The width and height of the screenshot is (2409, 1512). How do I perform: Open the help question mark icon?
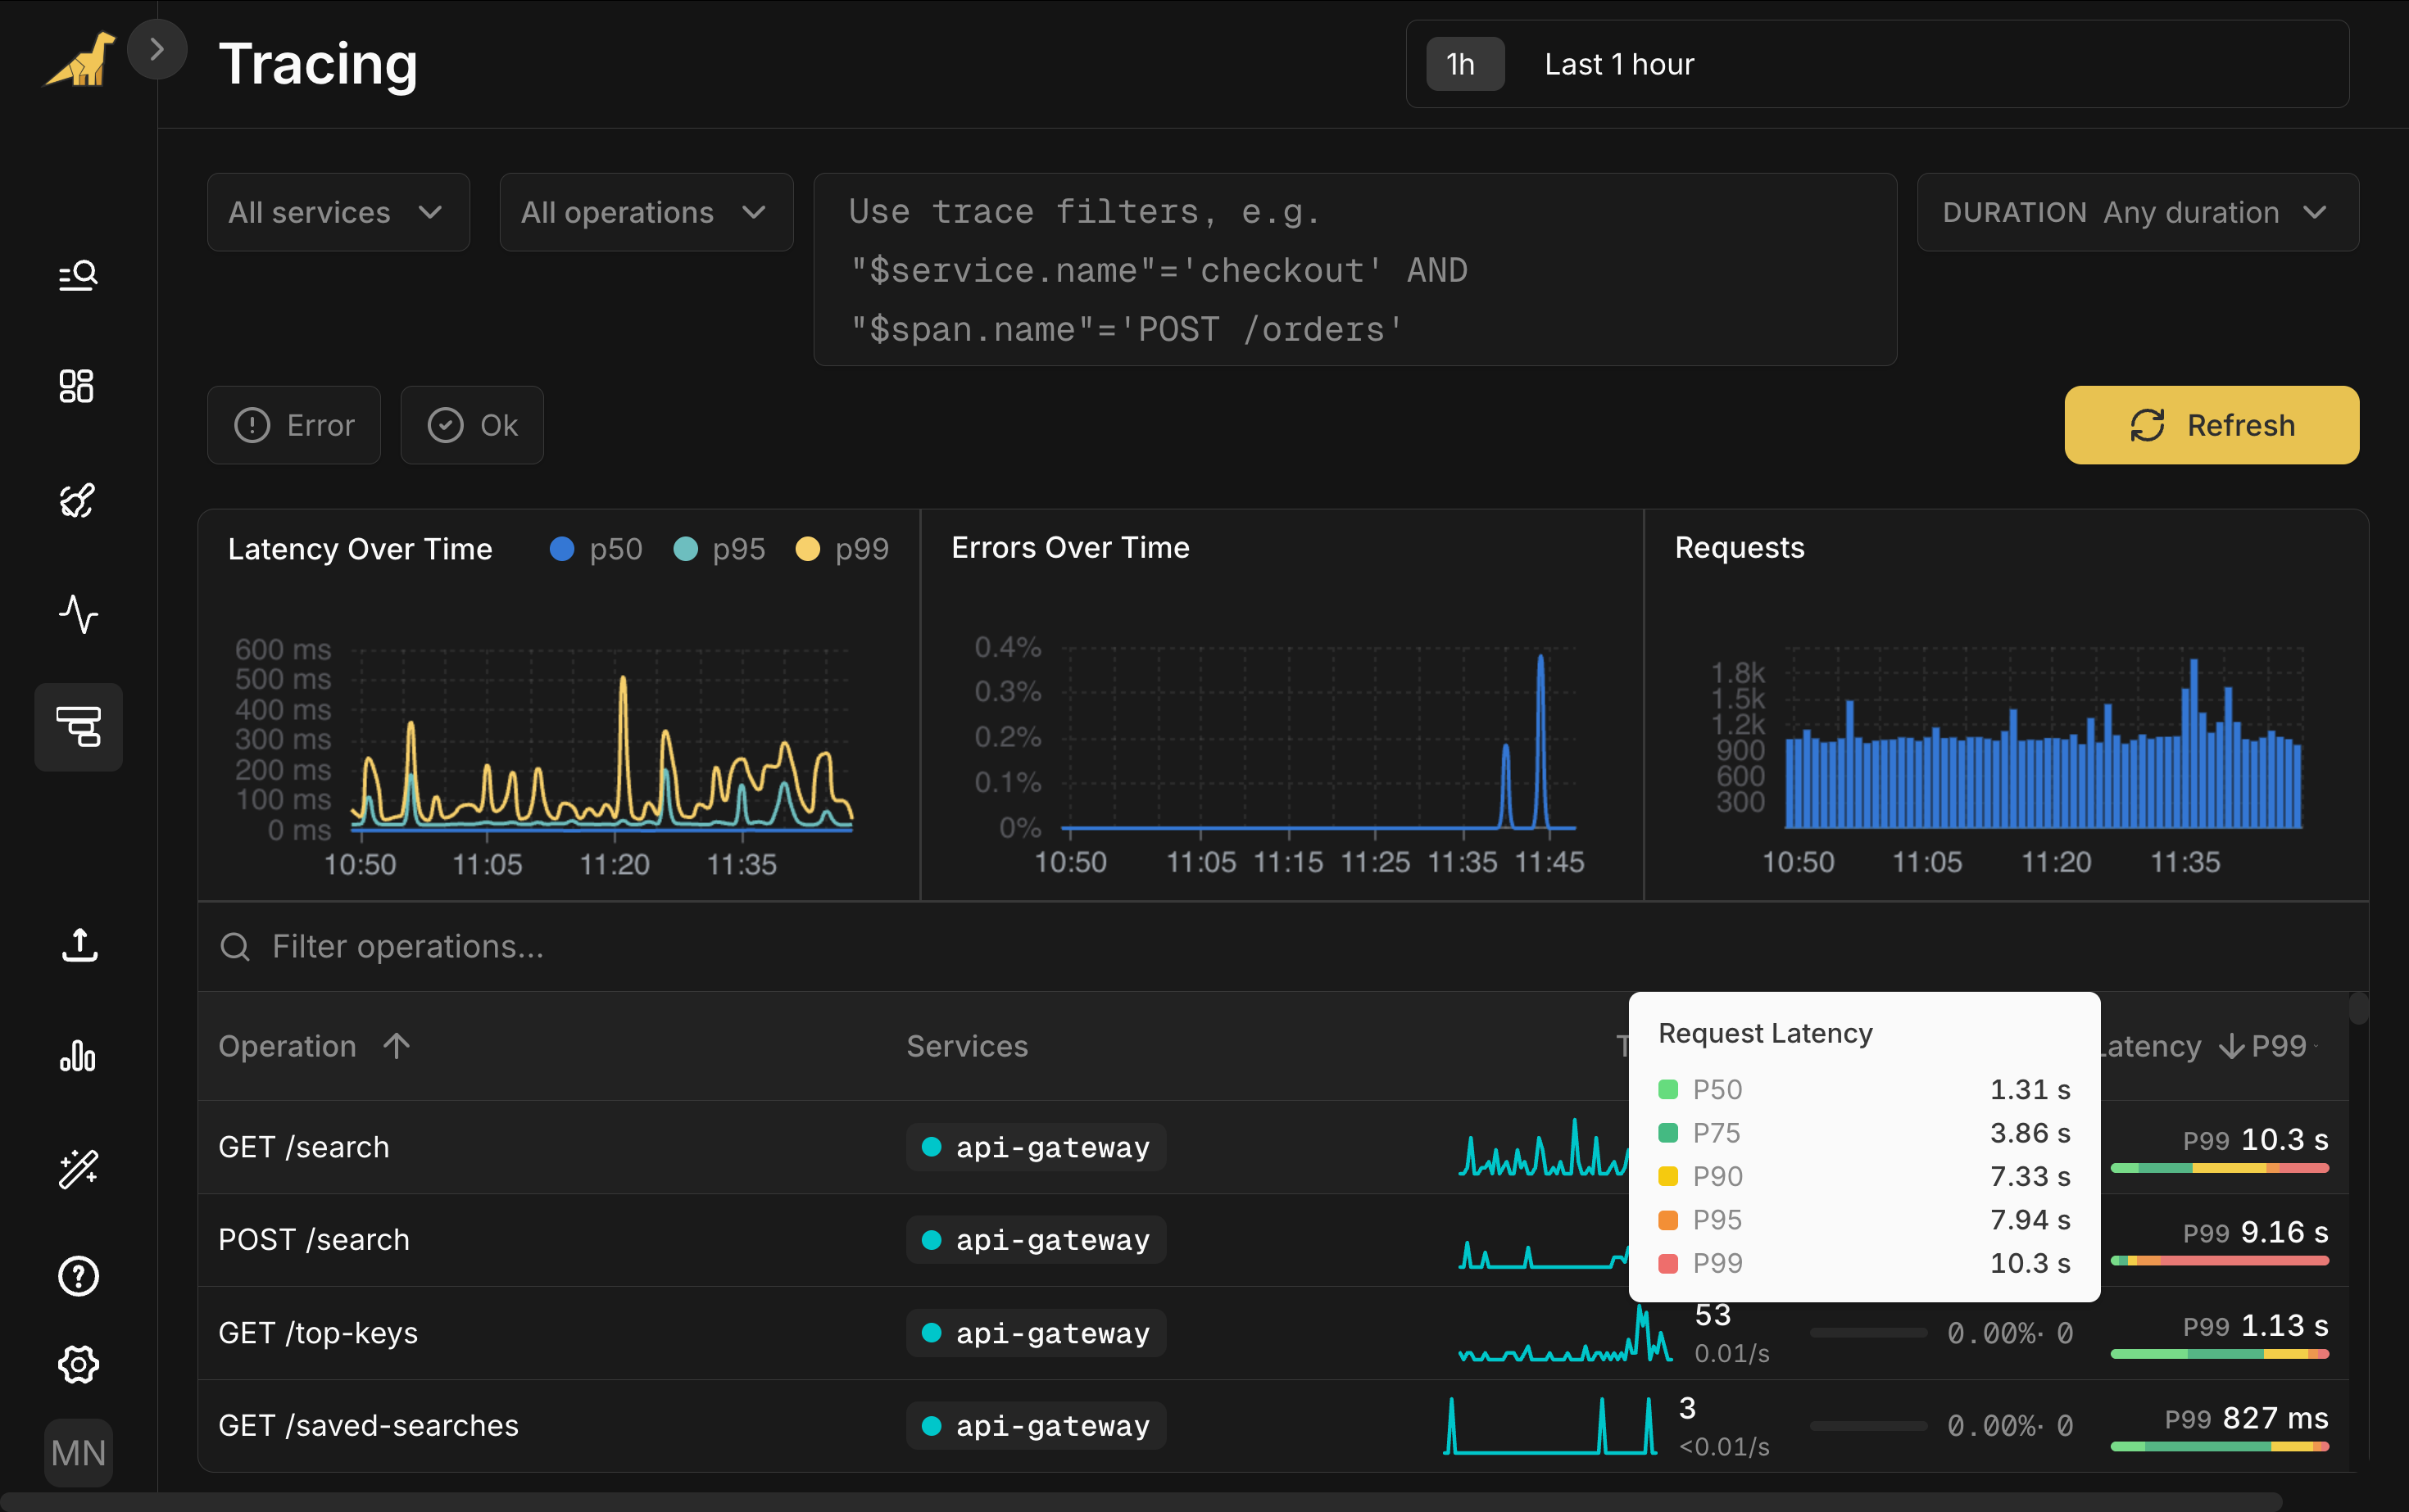(x=78, y=1276)
